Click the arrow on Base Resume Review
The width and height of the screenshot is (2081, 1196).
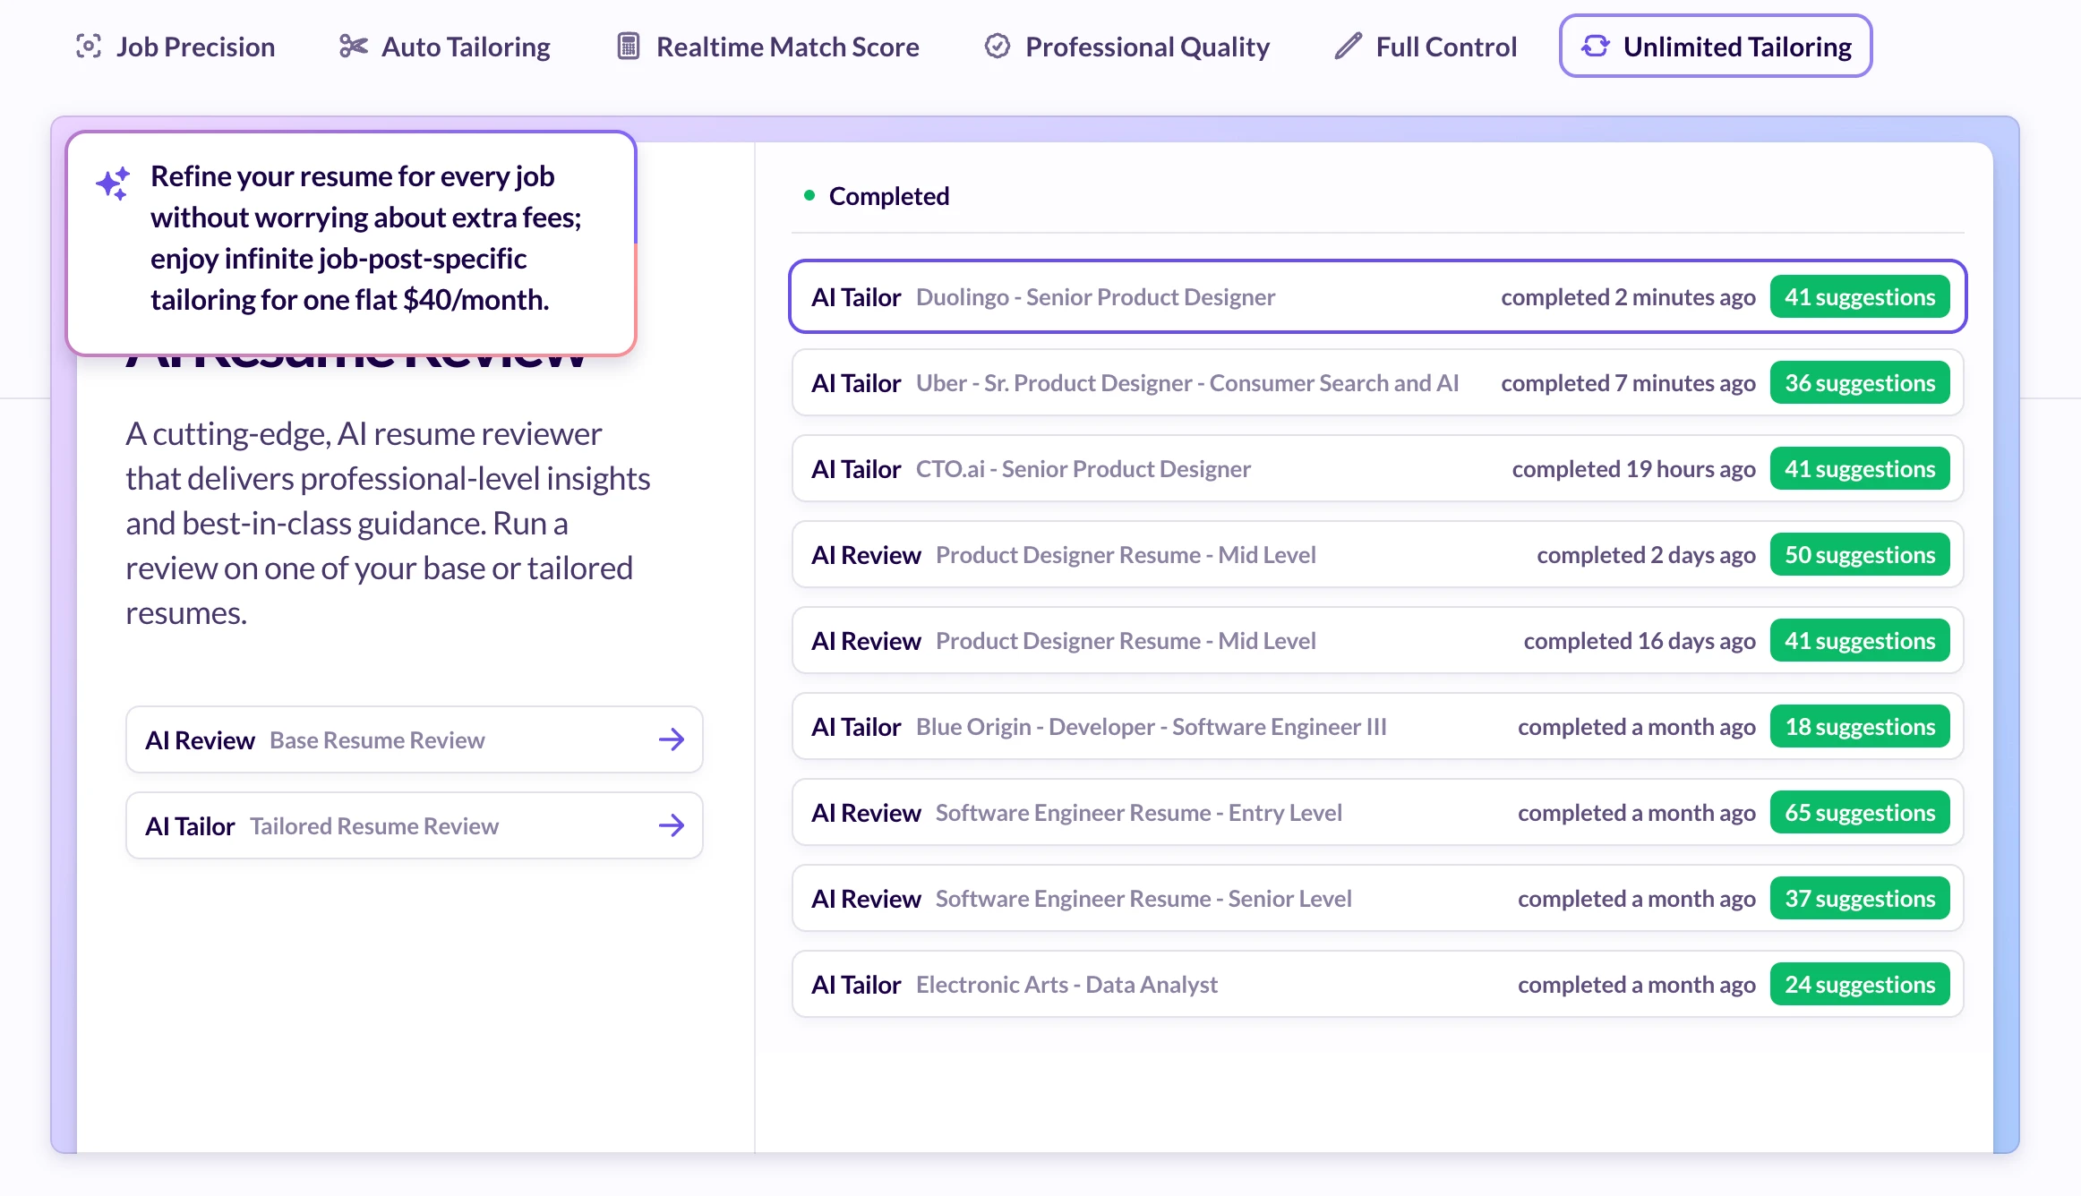coord(671,739)
